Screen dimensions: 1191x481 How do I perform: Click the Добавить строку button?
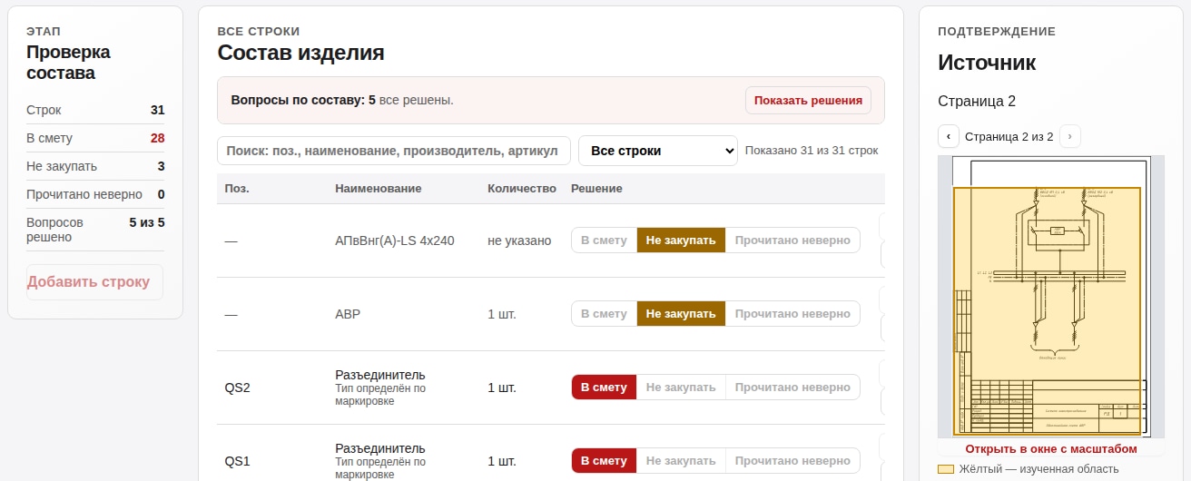94,282
